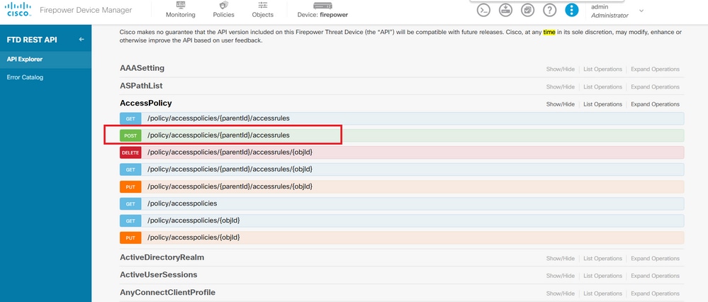Open the task list icon
The height and width of the screenshot is (302, 708).
click(x=527, y=10)
